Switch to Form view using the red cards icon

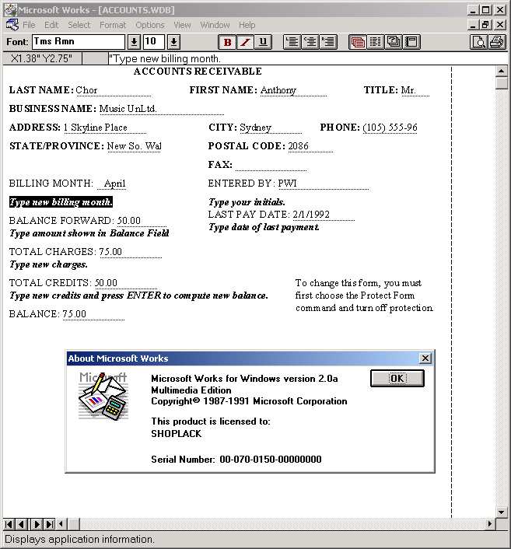pyautogui.click(x=358, y=42)
